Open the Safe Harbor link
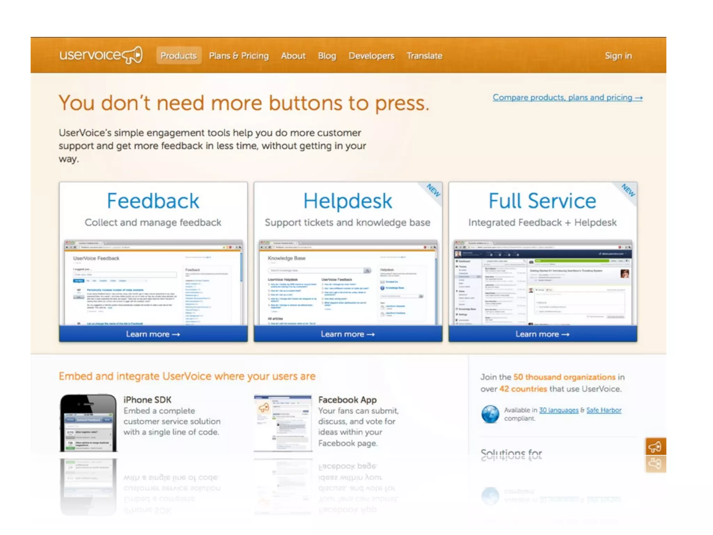713x535 pixels. point(604,410)
